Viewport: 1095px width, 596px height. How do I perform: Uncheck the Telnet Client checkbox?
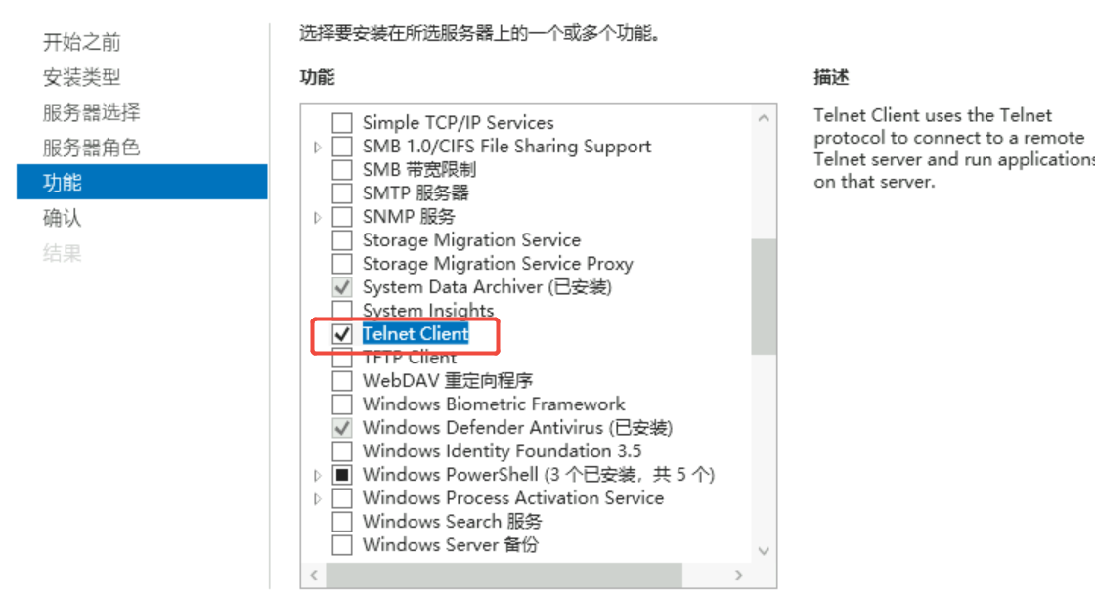point(342,334)
